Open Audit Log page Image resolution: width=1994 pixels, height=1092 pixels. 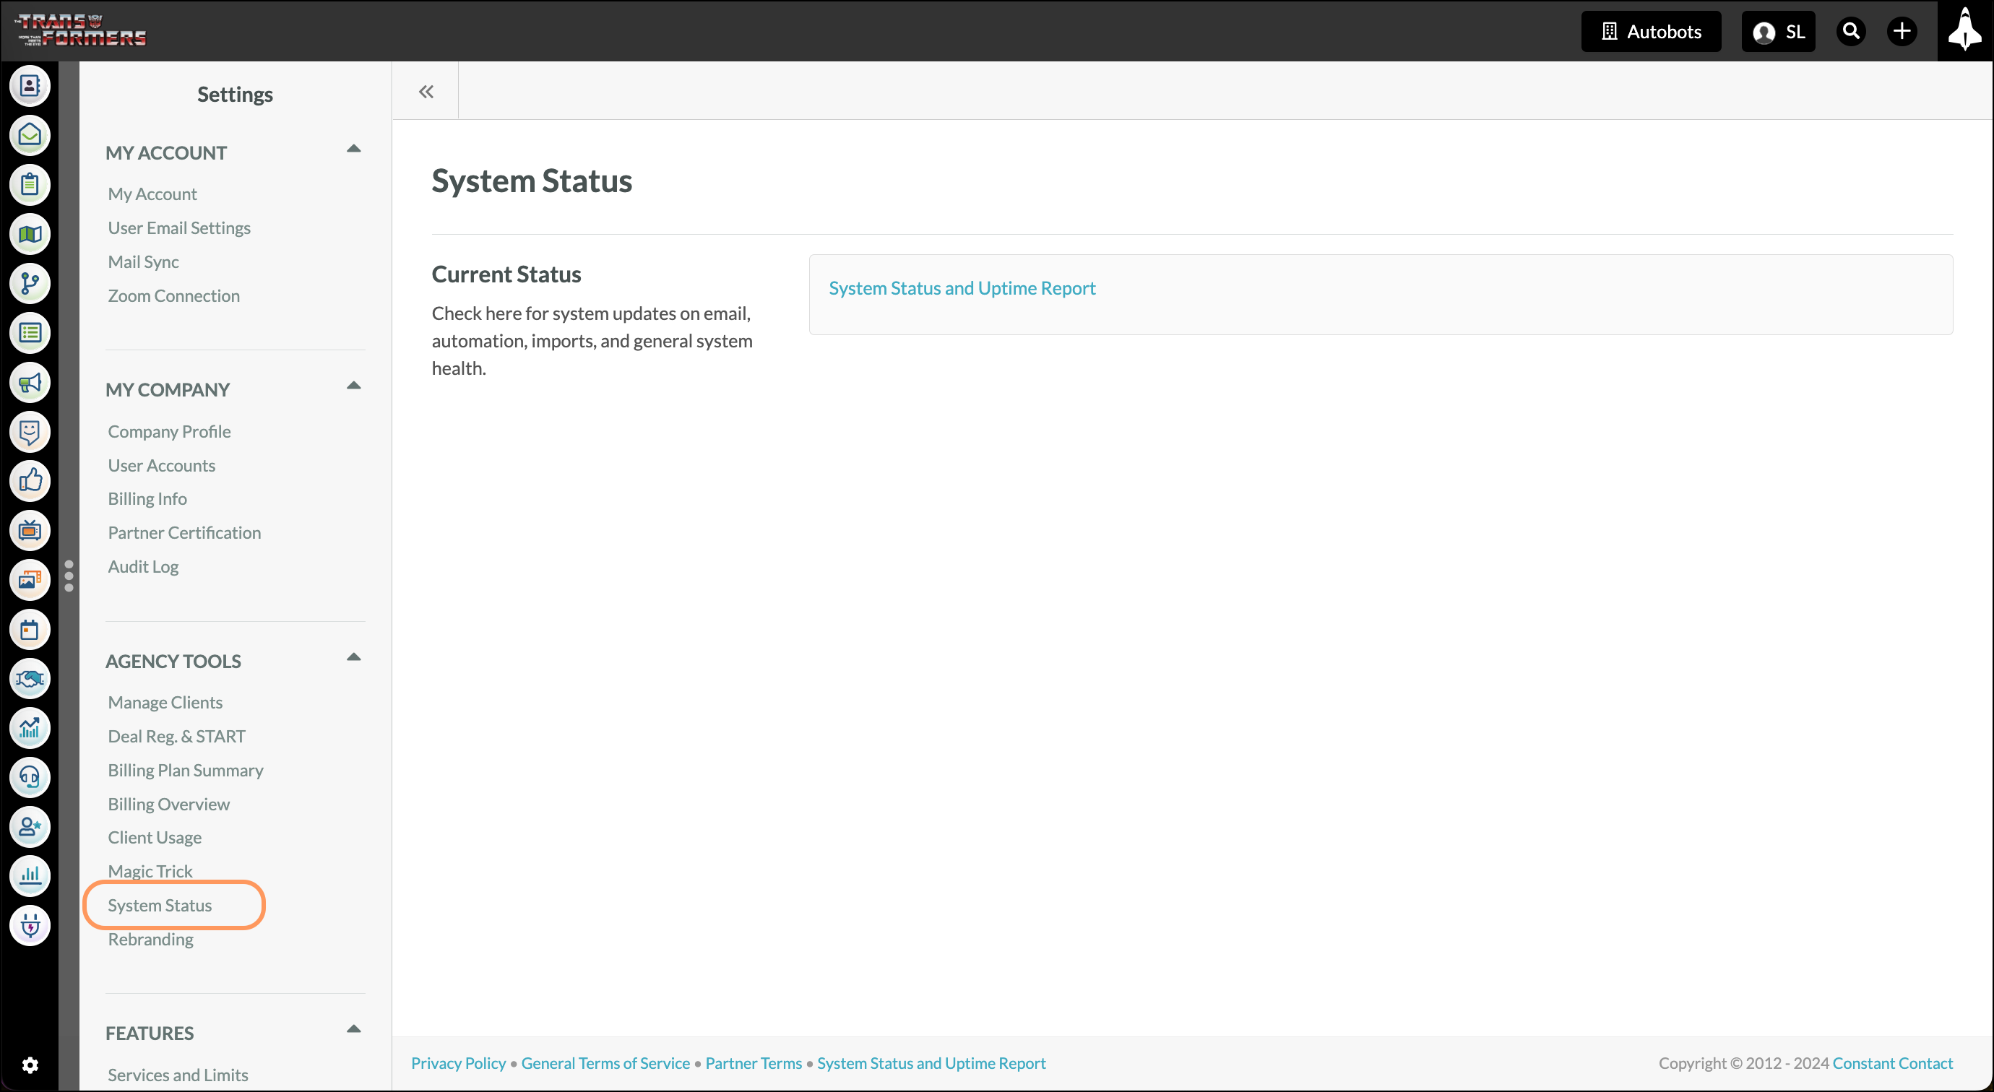coord(143,567)
